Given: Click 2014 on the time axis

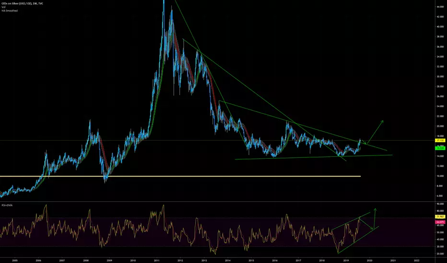Looking at the screenshot, I should [x=227, y=260].
